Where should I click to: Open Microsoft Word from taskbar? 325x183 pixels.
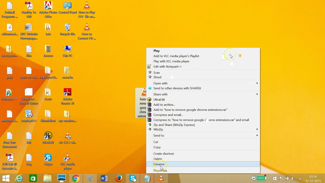coord(104,178)
